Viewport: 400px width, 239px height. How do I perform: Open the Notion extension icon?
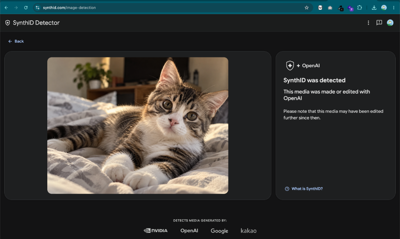[320, 8]
